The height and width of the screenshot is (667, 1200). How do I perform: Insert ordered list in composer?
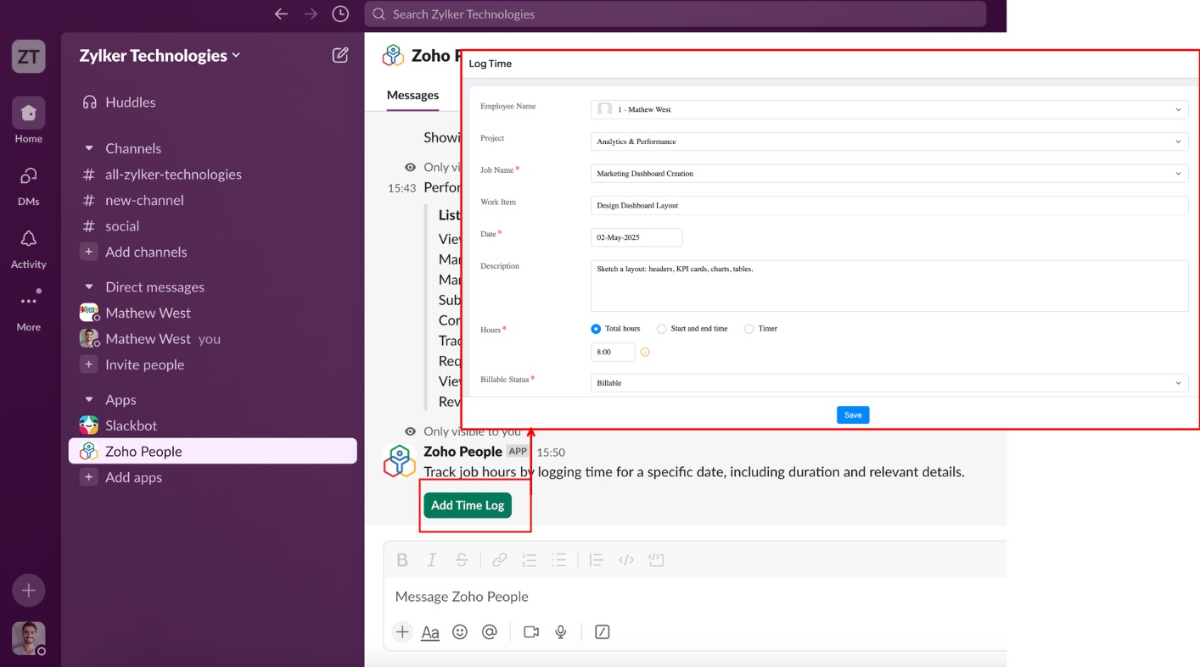click(x=530, y=559)
